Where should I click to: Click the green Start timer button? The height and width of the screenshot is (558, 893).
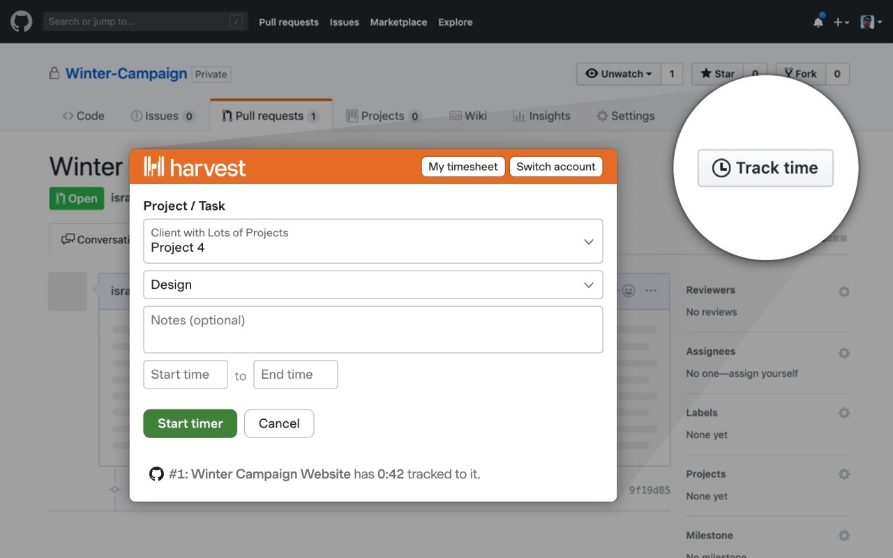tap(190, 423)
